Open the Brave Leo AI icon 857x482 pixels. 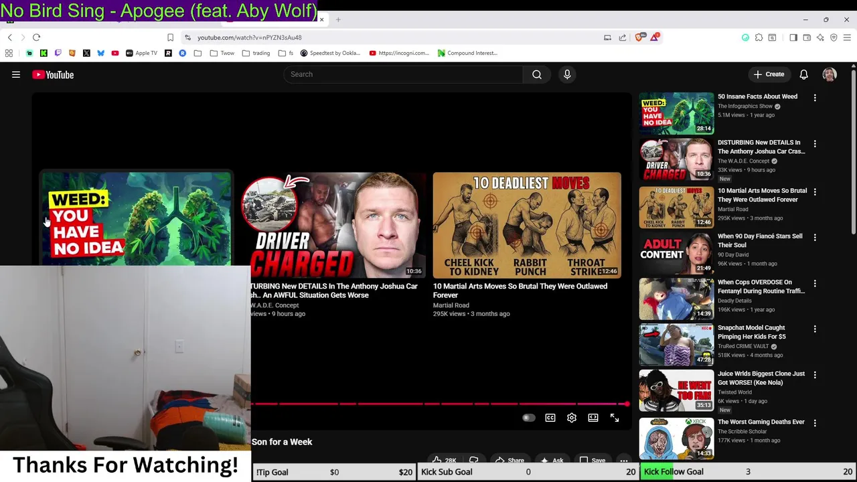pos(820,37)
